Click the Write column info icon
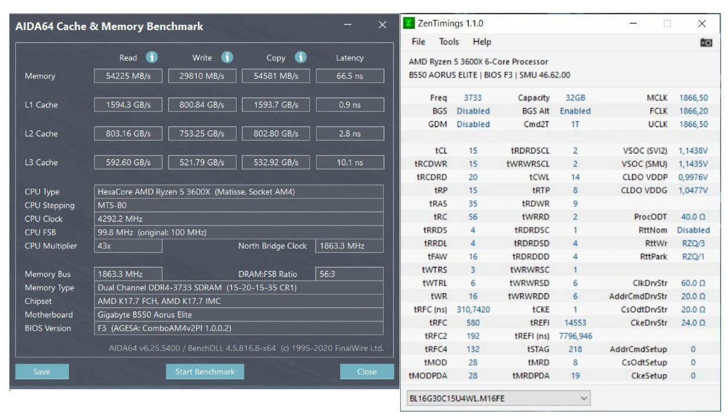The width and height of the screenshot is (728, 418). pos(227,57)
